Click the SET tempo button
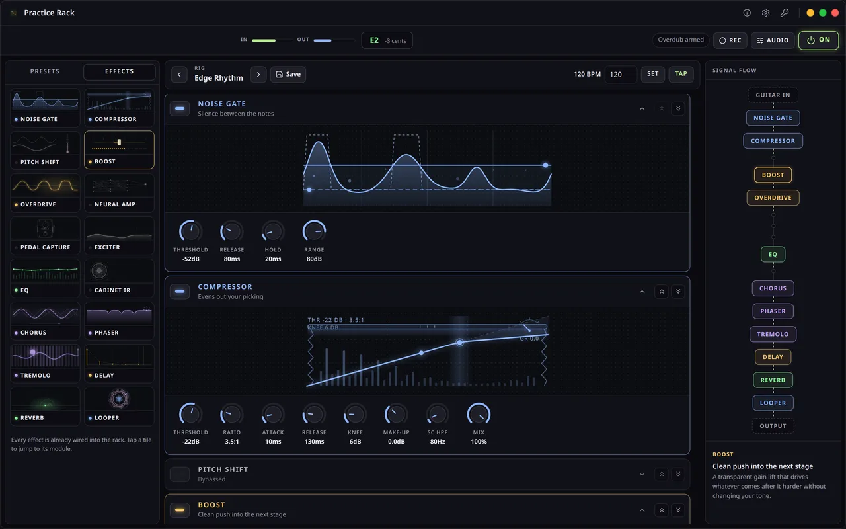This screenshot has width=846, height=529. (x=653, y=74)
